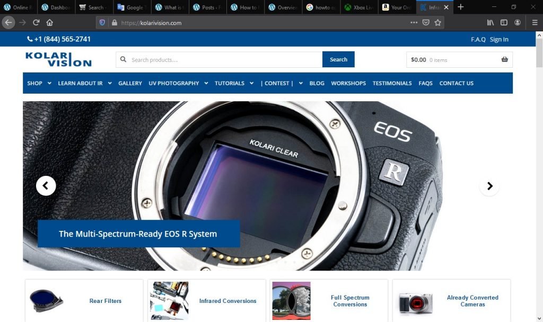Expand the CONTEST menu chevron
The height and width of the screenshot is (322, 543).
301,83
